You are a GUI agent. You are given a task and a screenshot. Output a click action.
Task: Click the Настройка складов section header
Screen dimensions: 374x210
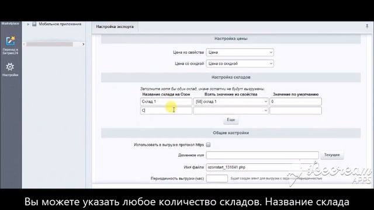click(x=231, y=78)
